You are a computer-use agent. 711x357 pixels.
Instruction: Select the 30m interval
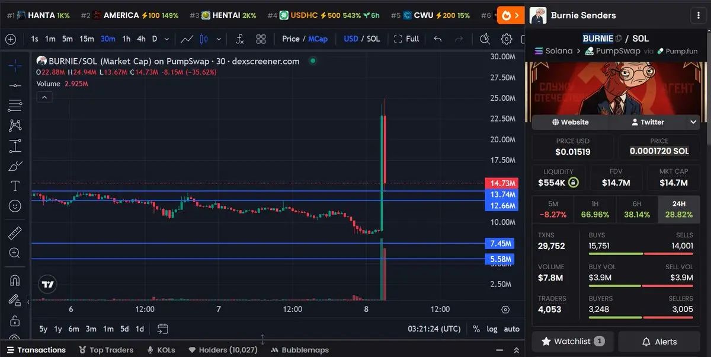coord(108,39)
